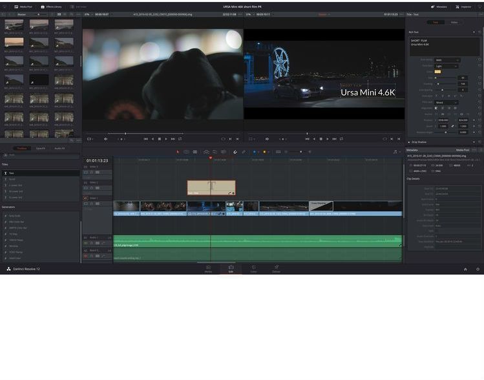Toggle the Inspector panel button

coord(463,6)
